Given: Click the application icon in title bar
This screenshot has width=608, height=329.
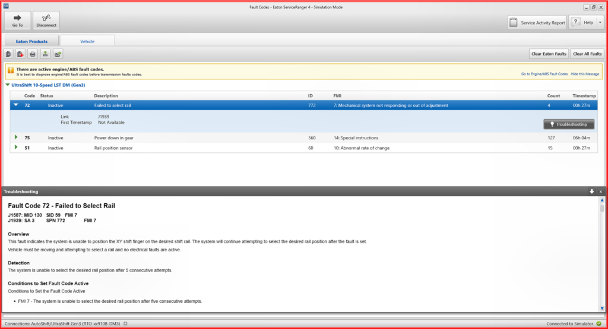Looking at the screenshot, I should click(x=6, y=6).
